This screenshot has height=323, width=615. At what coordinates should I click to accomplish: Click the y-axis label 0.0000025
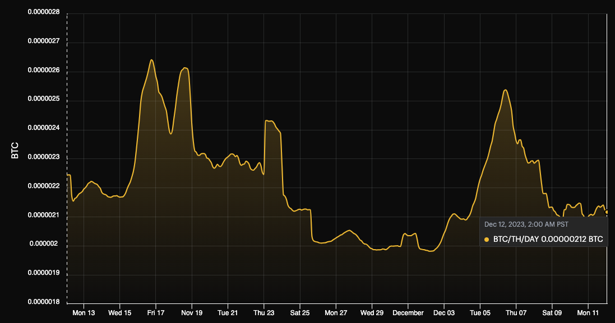[44, 99]
